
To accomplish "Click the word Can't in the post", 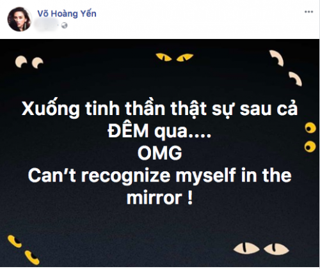I will [x=52, y=176].
